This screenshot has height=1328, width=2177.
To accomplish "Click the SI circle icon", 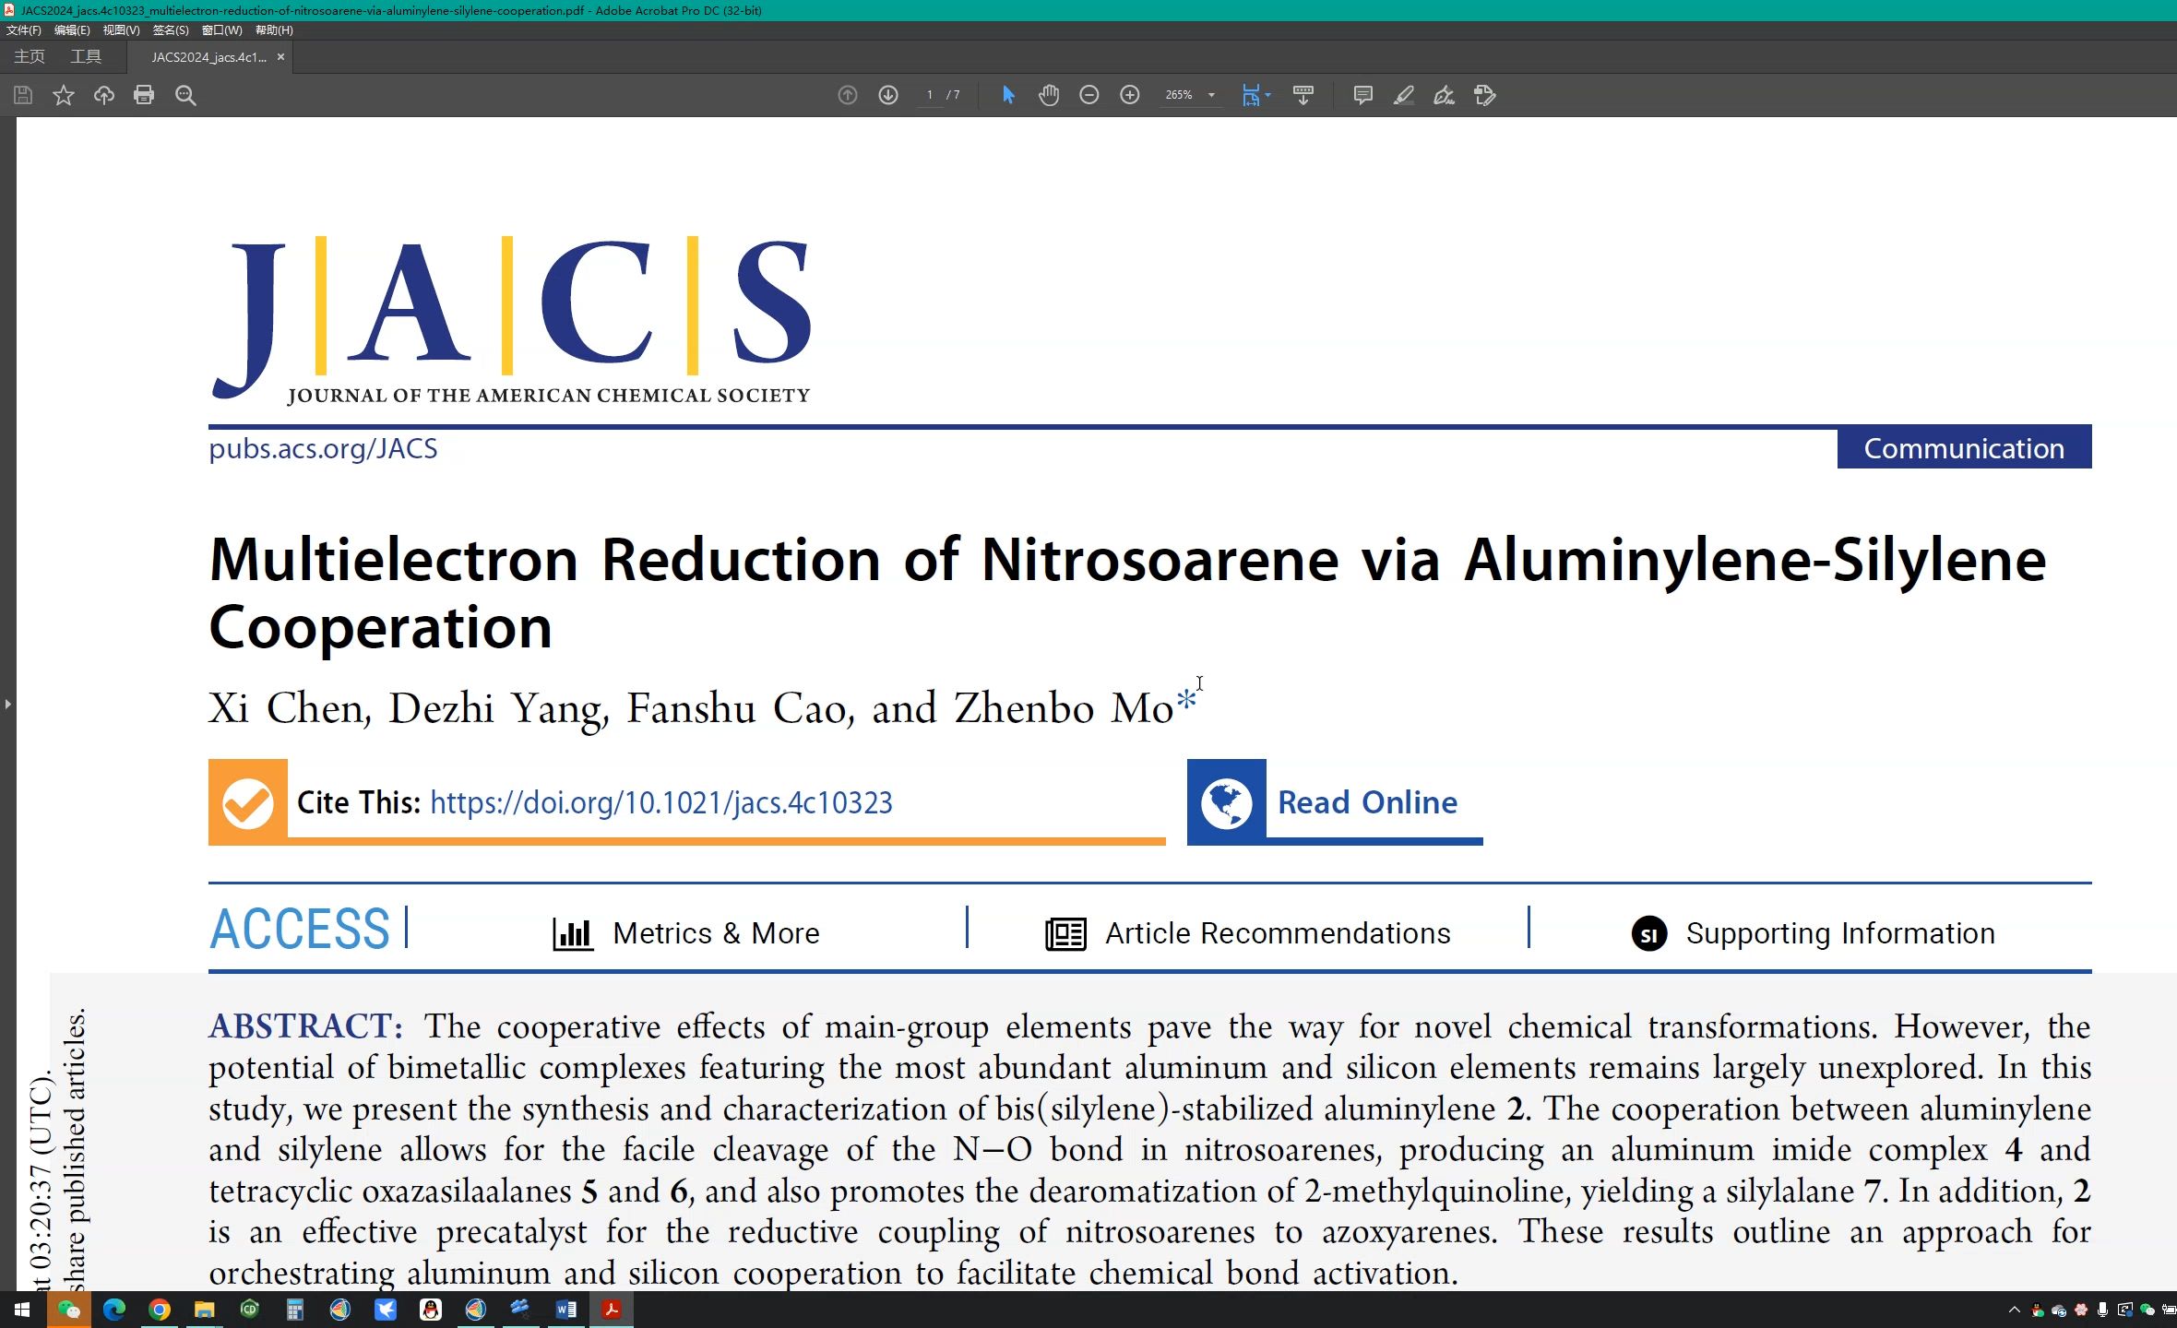I will (1649, 934).
